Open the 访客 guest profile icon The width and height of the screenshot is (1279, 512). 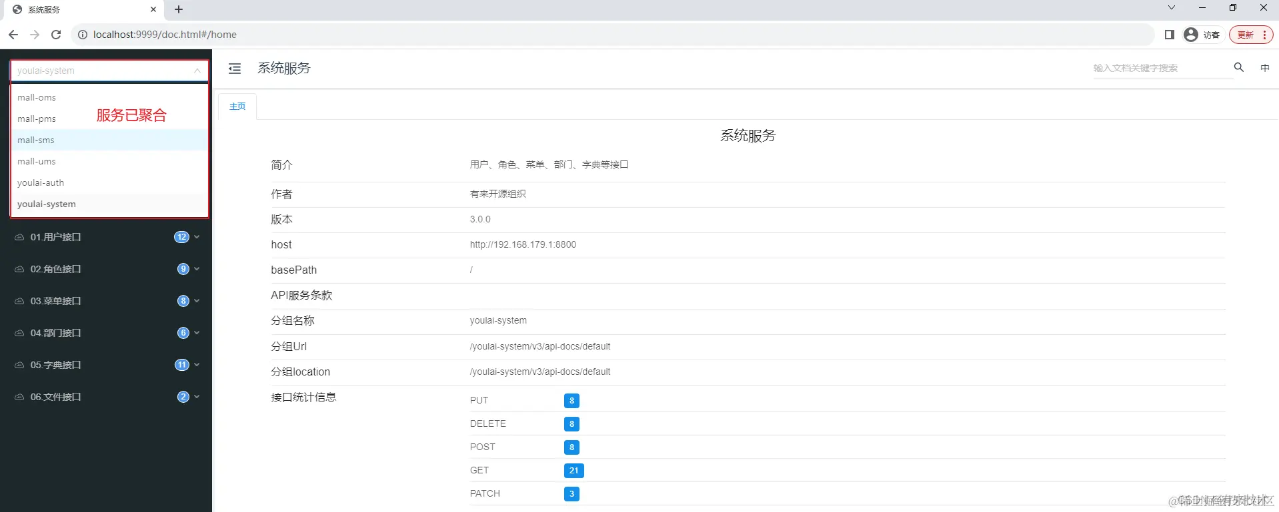(1191, 35)
